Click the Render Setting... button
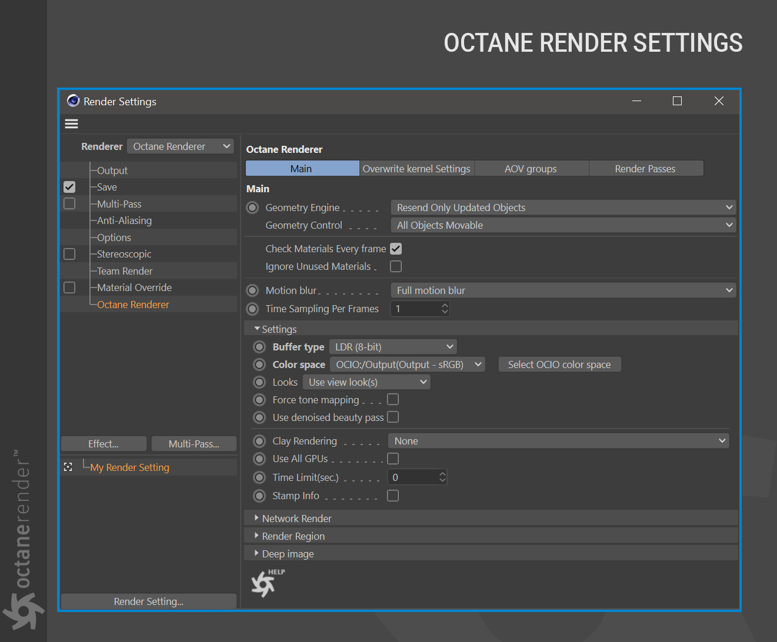This screenshot has height=642, width=777. [149, 601]
